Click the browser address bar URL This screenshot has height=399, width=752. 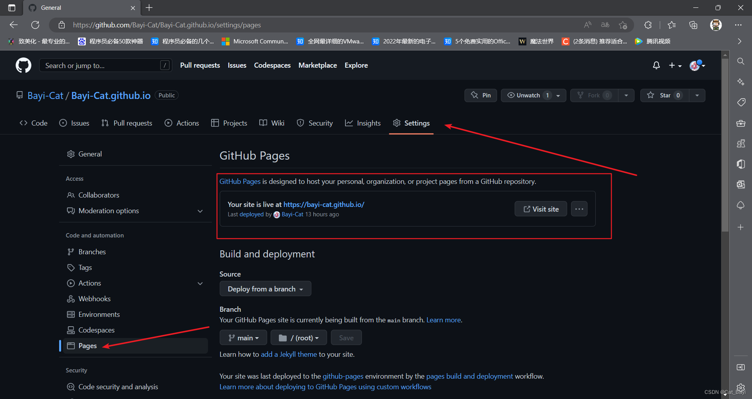[x=167, y=25]
